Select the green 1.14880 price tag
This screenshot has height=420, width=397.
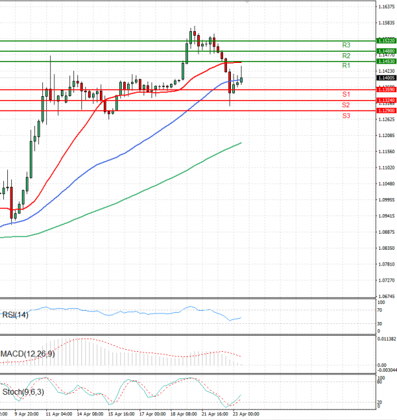pos(386,51)
